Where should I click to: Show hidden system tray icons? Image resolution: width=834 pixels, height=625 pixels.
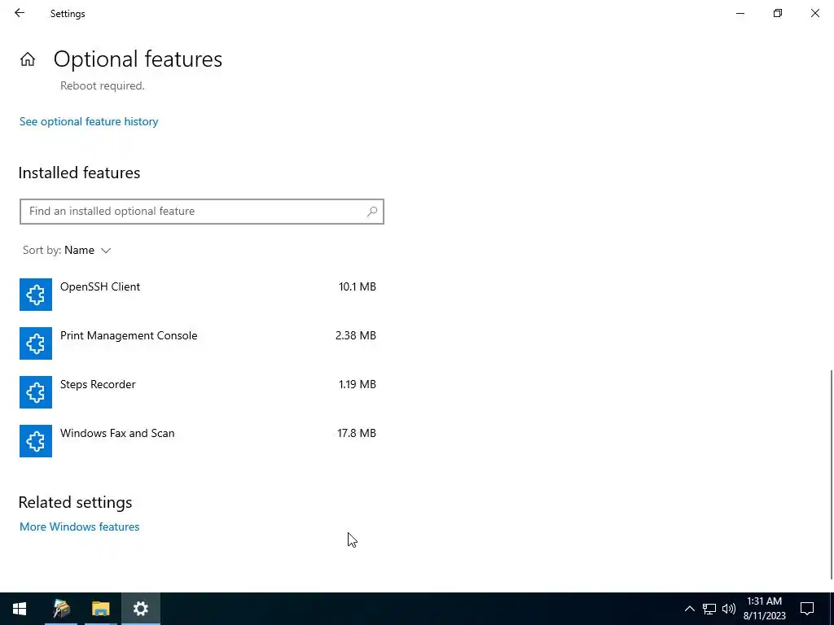click(x=689, y=609)
